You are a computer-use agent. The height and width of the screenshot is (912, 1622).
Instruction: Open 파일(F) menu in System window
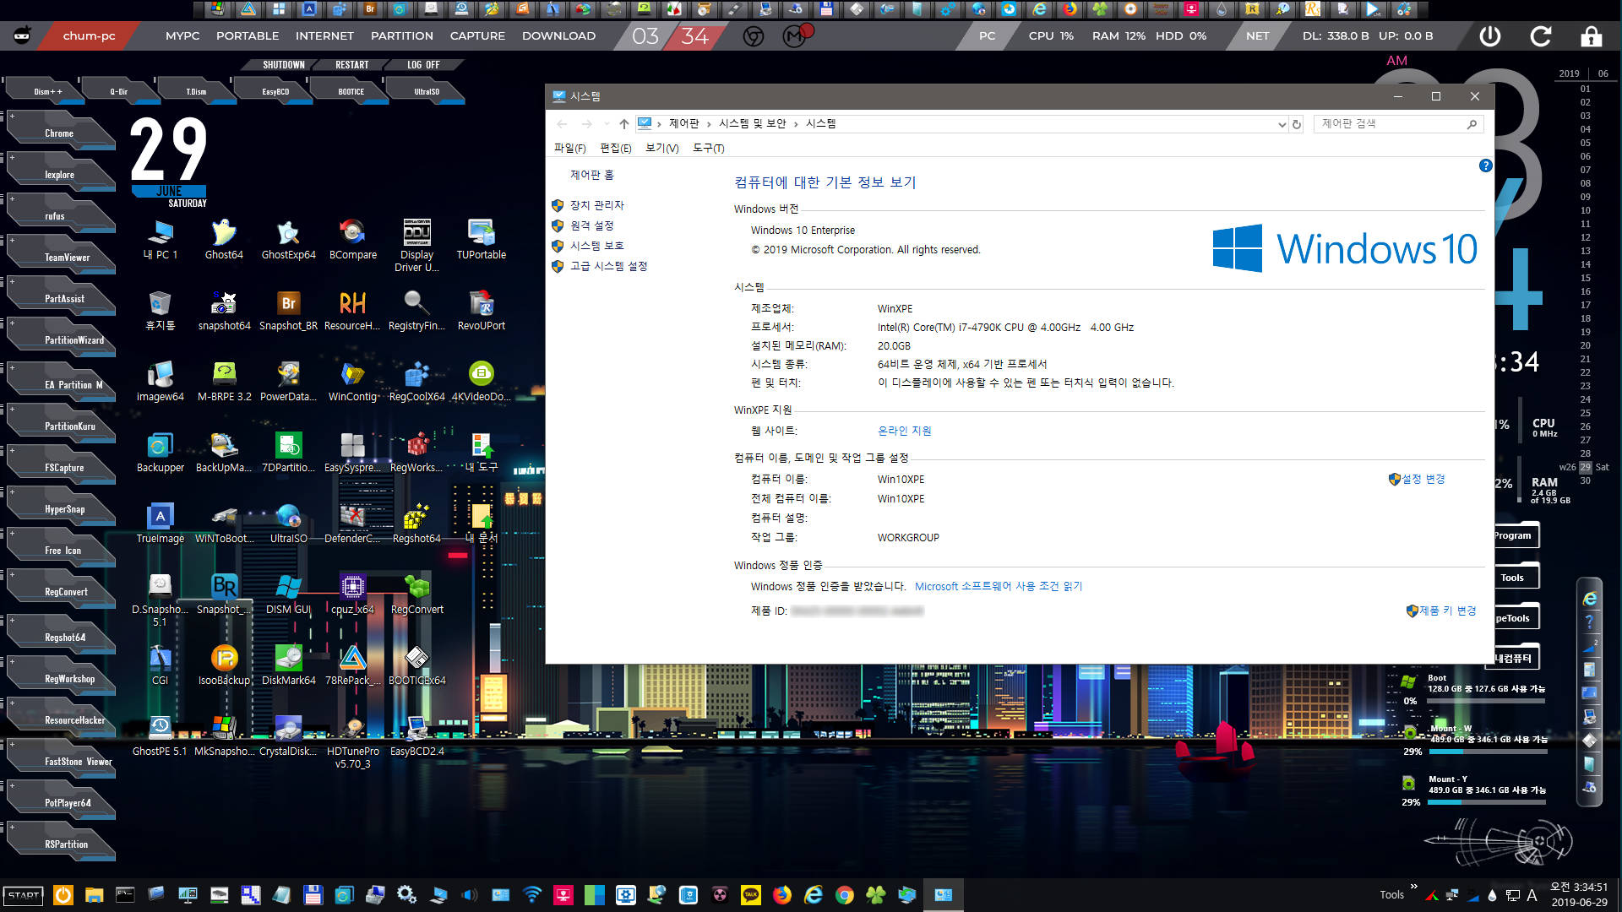tap(569, 148)
